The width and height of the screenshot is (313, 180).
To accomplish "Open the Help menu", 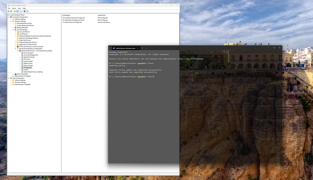I will pyautogui.click(x=24, y=8).
